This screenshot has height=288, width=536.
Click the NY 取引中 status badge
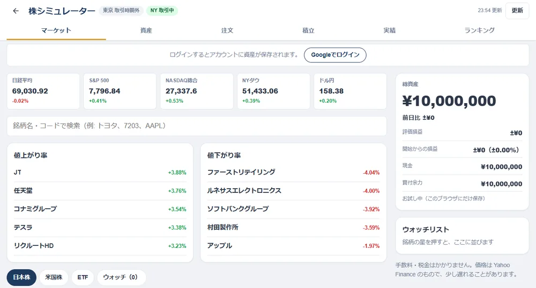point(162,11)
